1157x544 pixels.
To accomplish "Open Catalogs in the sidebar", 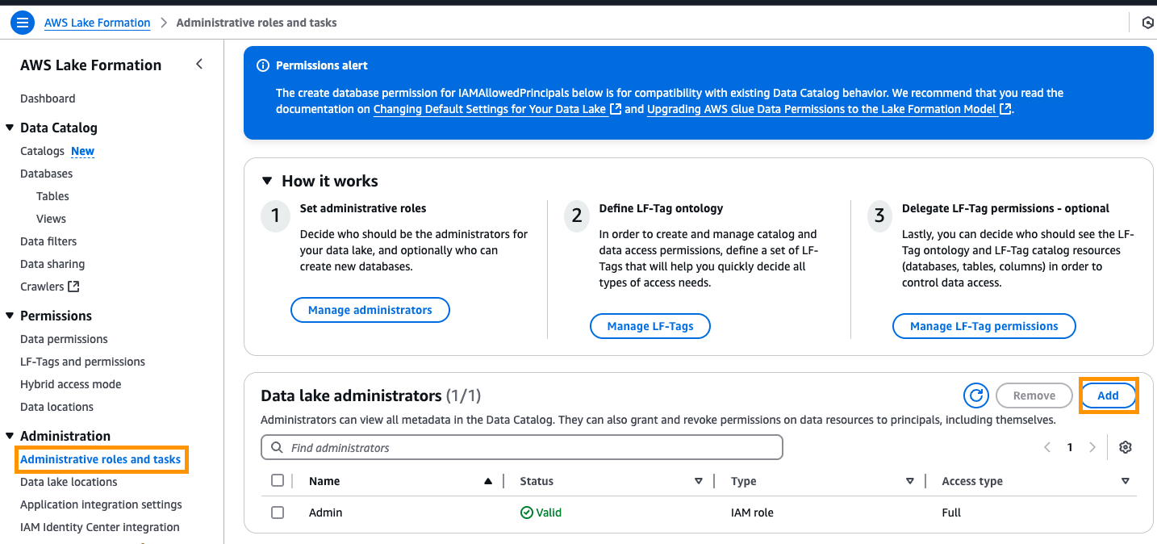I will click(x=42, y=151).
